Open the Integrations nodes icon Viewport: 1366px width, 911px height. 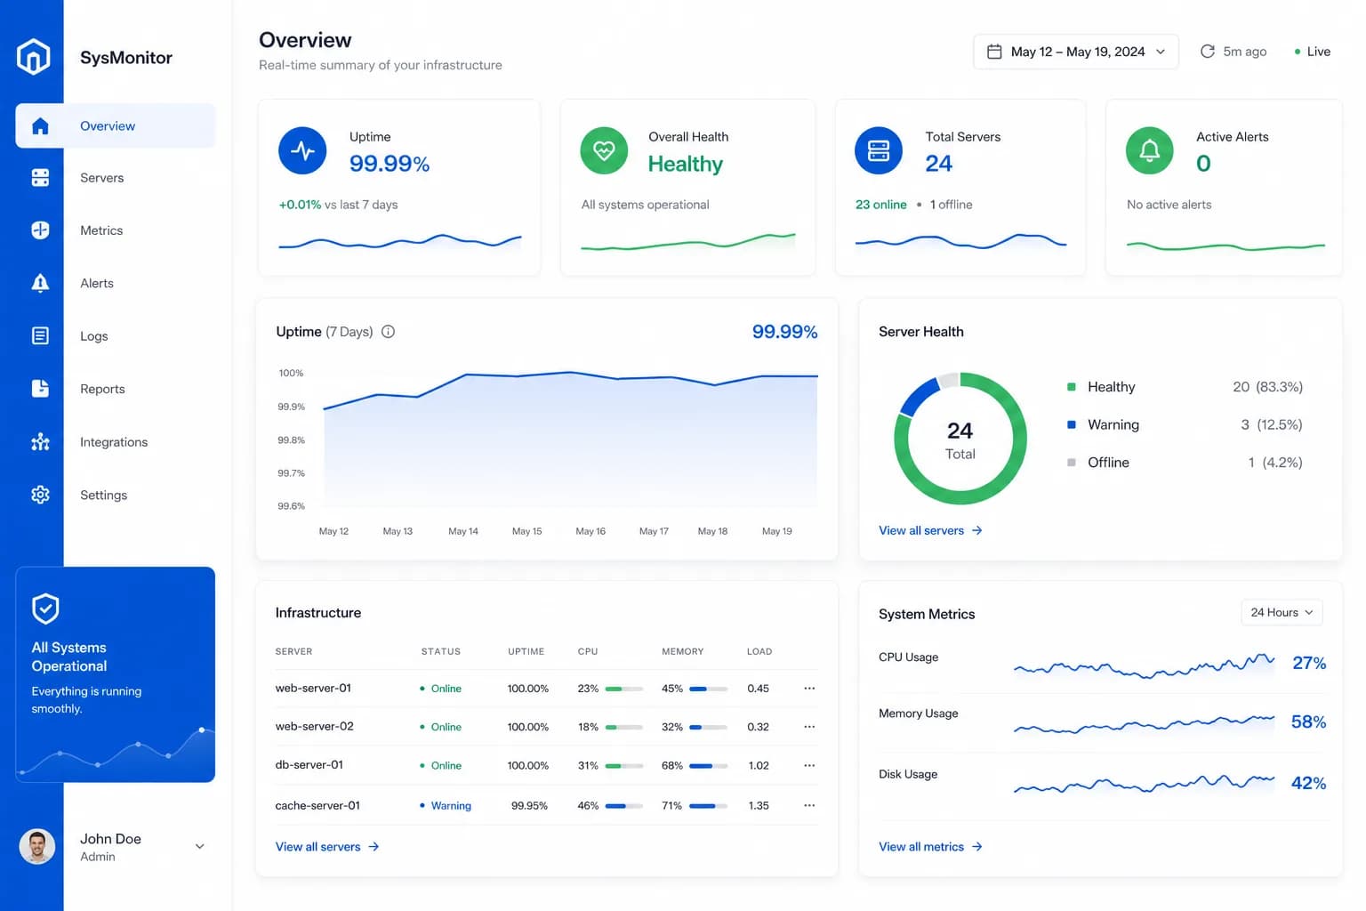[x=40, y=442]
